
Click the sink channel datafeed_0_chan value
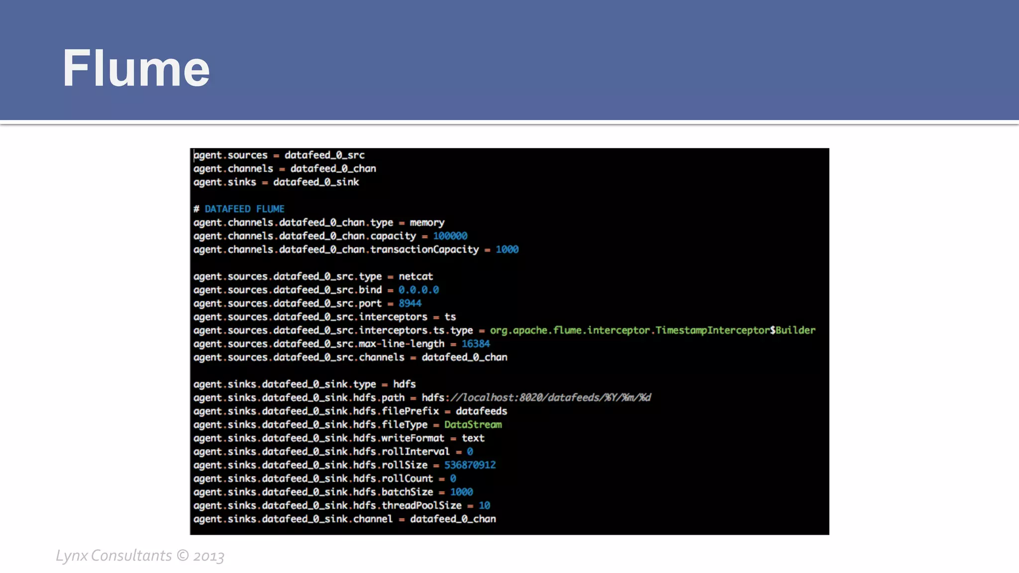[x=453, y=519]
